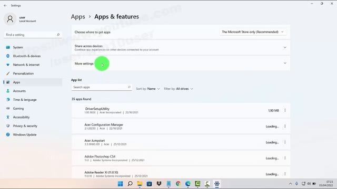Open Bluetooth & devices settings
Image resolution: width=337 pixels, height=189 pixels.
click(x=33, y=56)
